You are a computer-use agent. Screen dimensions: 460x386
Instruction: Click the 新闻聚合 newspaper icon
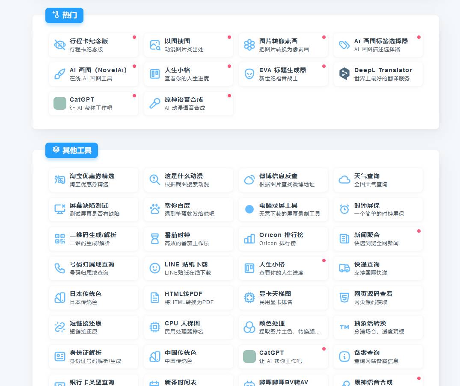pyautogui.click(x=344, y=239)
